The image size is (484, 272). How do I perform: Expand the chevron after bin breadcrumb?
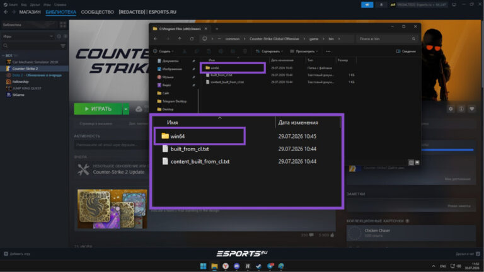[x=339, y=39]
